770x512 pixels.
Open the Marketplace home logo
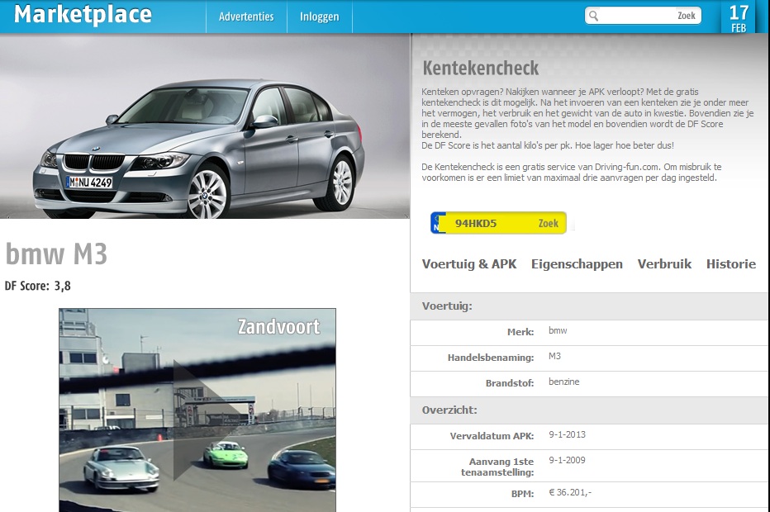pyautogui.click(x=83, y=14)
